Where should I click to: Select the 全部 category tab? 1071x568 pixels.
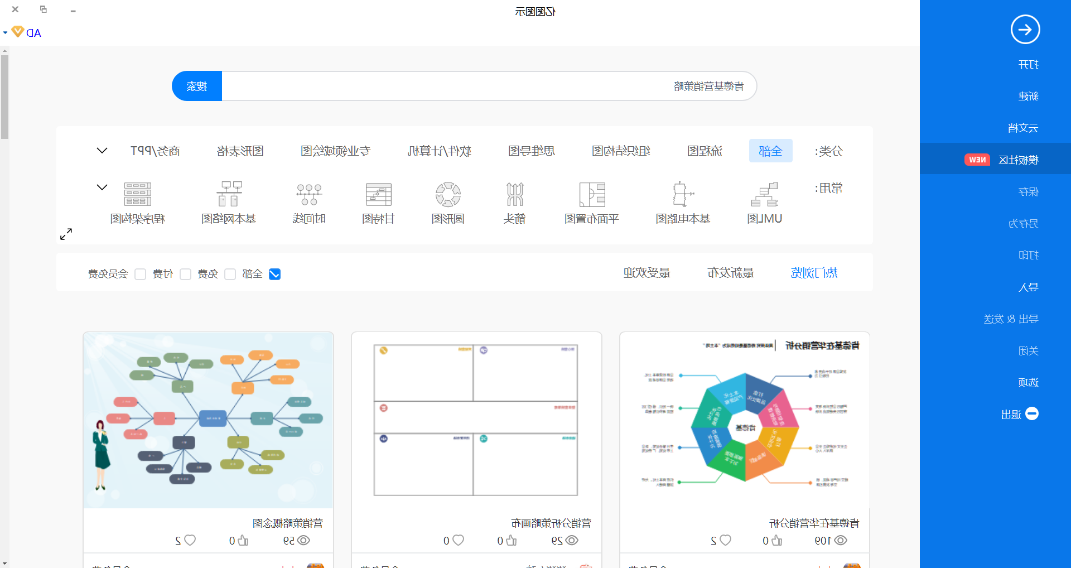click(x=770, y=151)
